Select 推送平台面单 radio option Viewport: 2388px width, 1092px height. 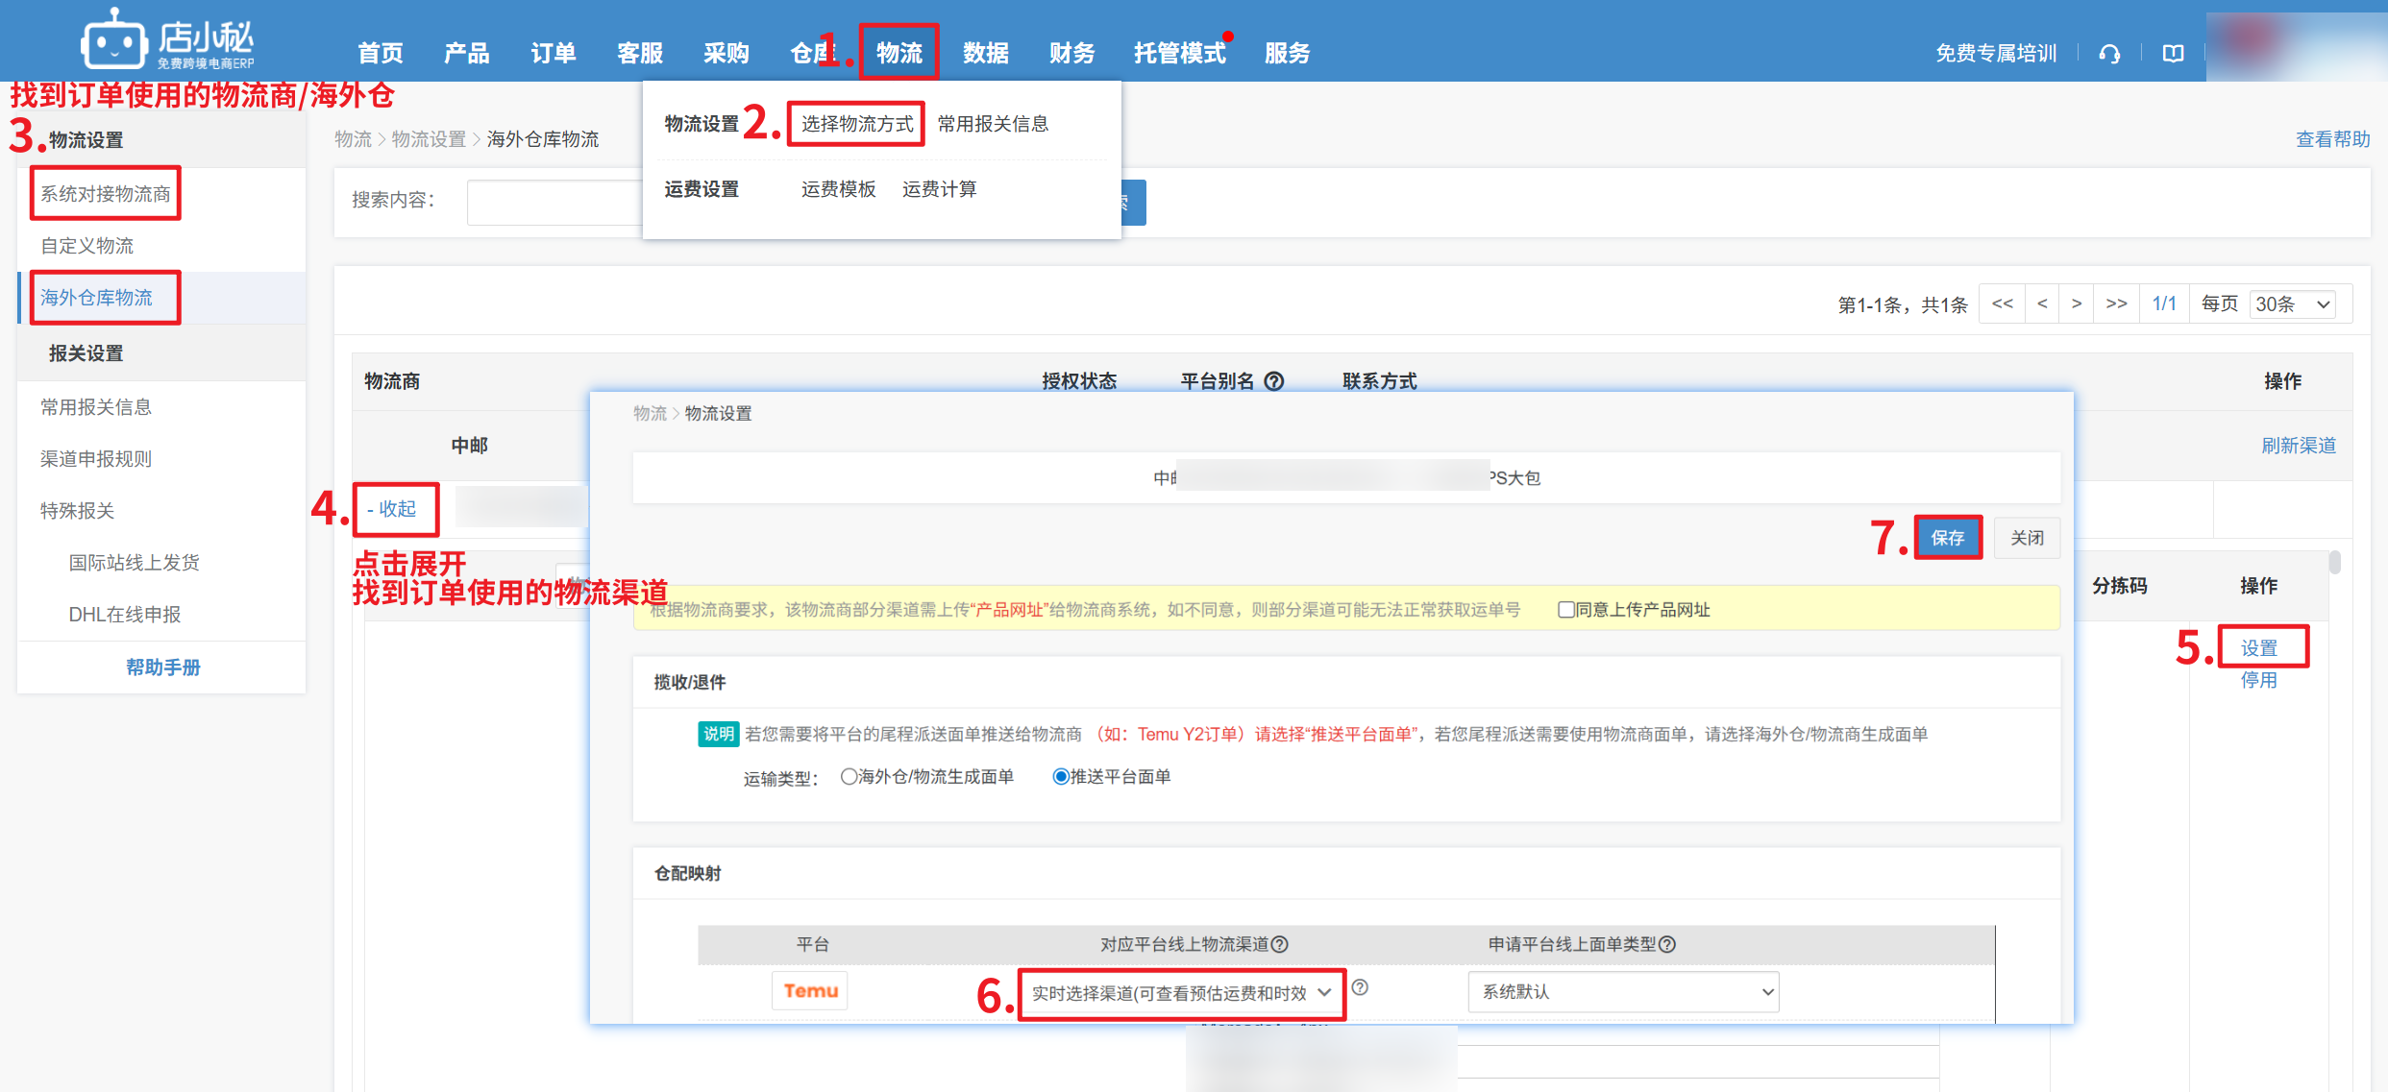(1061, 776)
